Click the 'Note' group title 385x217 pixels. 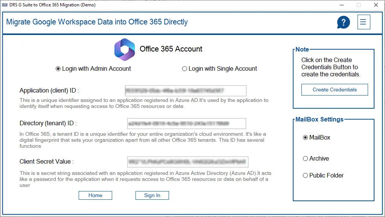(x=302, y=50)
